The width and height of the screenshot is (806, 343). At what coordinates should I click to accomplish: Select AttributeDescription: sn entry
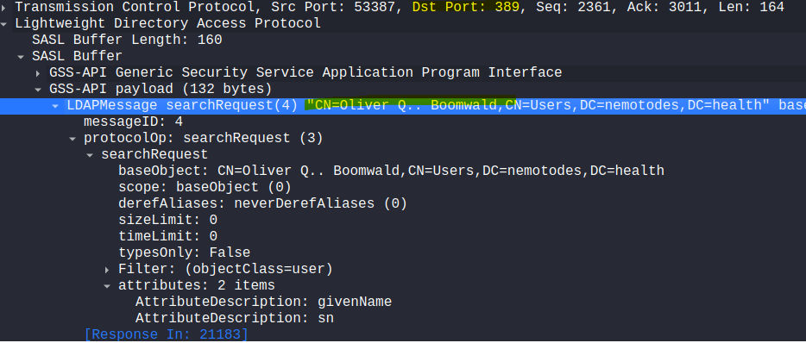235,318
